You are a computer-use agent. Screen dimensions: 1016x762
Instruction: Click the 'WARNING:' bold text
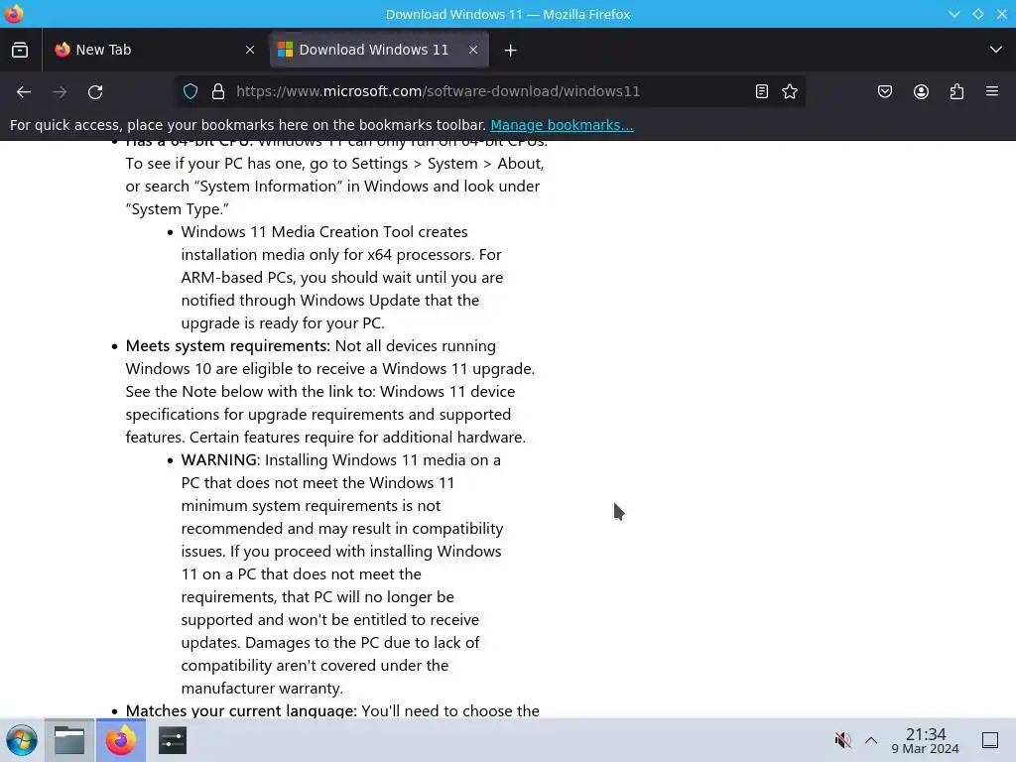pos(220,460)
